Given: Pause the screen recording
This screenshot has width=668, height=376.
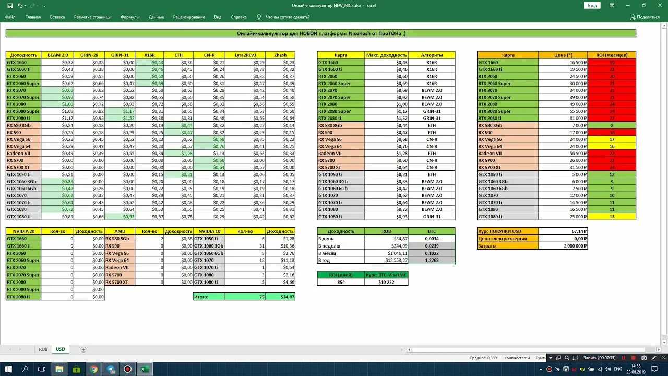Looking at the screenshot, I should point(624,358).
